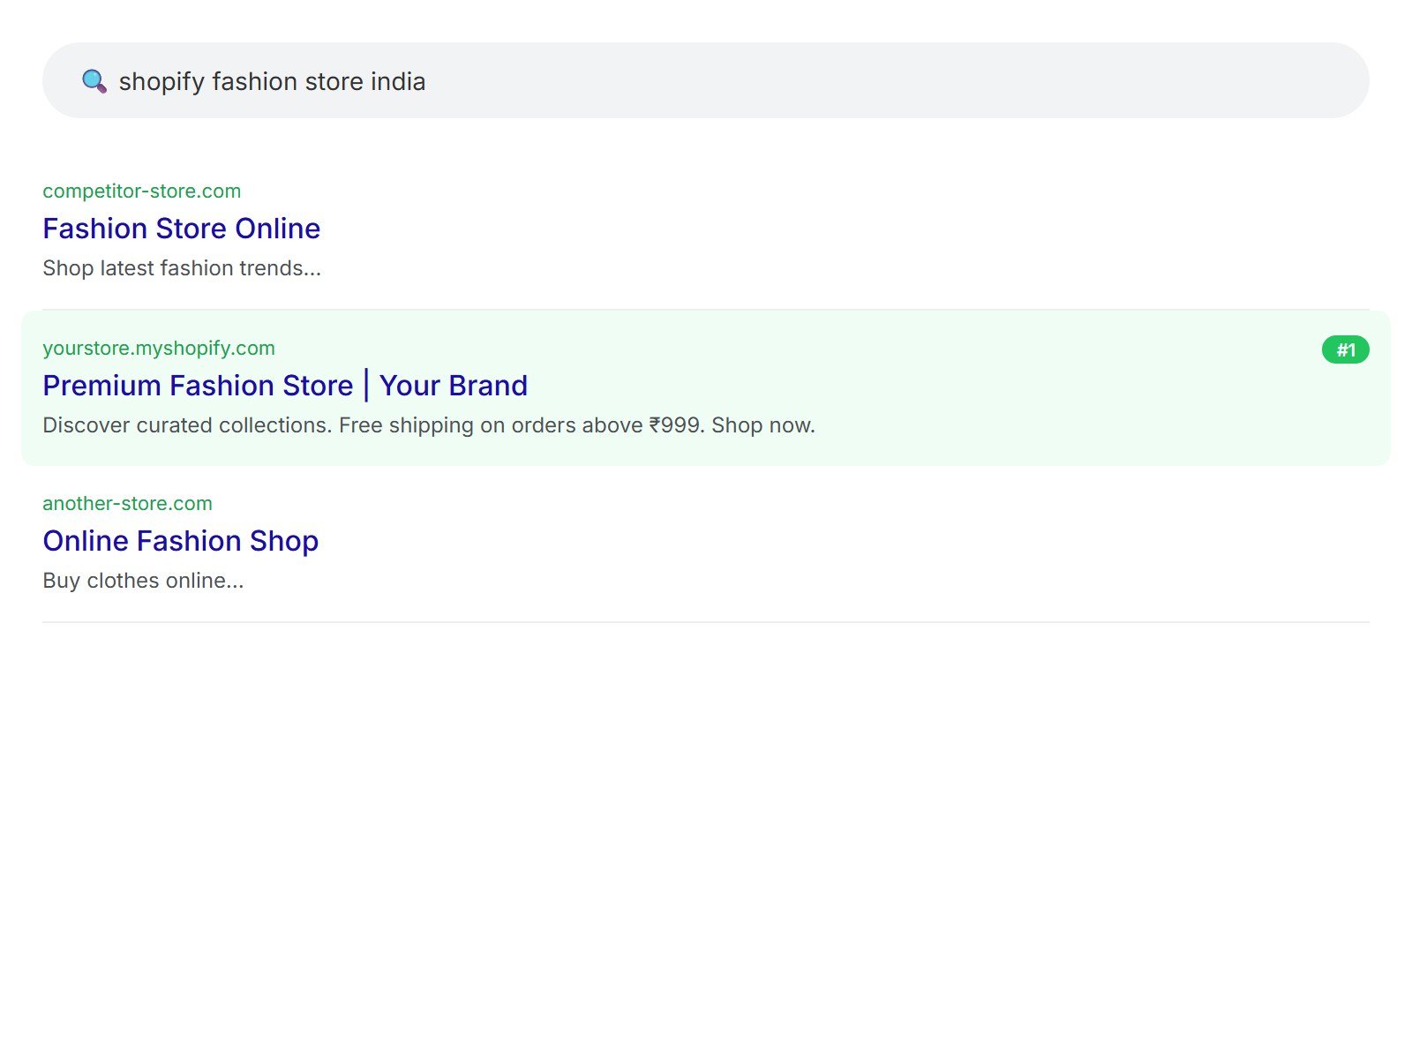Viewport: 1412px width, 1059px height.
Task: Open the 'Fashion Store Online' result title
Action: point(181,229)
